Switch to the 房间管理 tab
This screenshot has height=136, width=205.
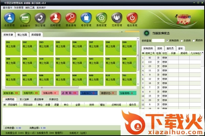tap(36, 35)
